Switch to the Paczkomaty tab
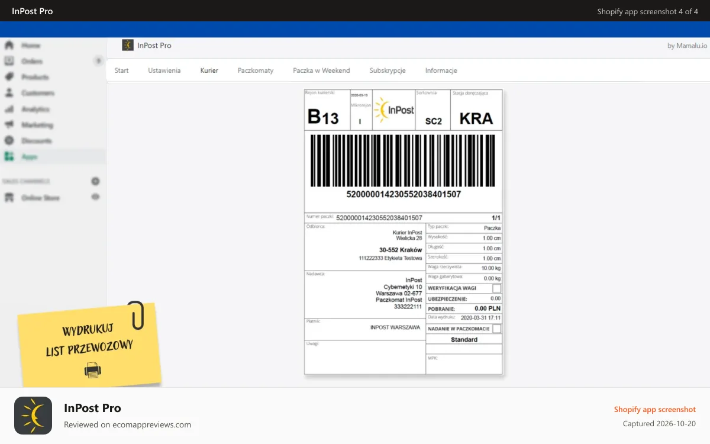 [x=256, y=70]
